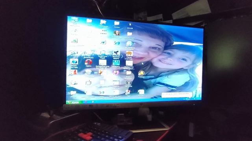252x141 pixels.
Task: Open the yellow PacMan game icon
Action: 141,73
